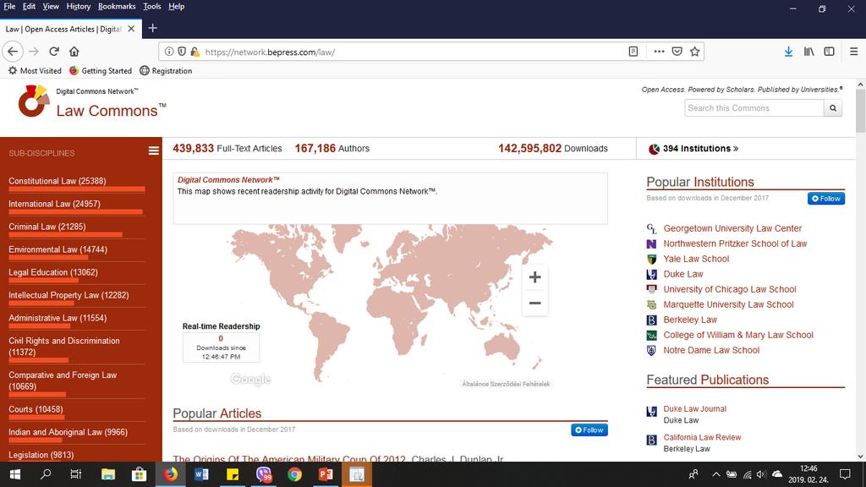Open University of Chicago Law School link
866x487 pixels.
[x=730, y=289]
